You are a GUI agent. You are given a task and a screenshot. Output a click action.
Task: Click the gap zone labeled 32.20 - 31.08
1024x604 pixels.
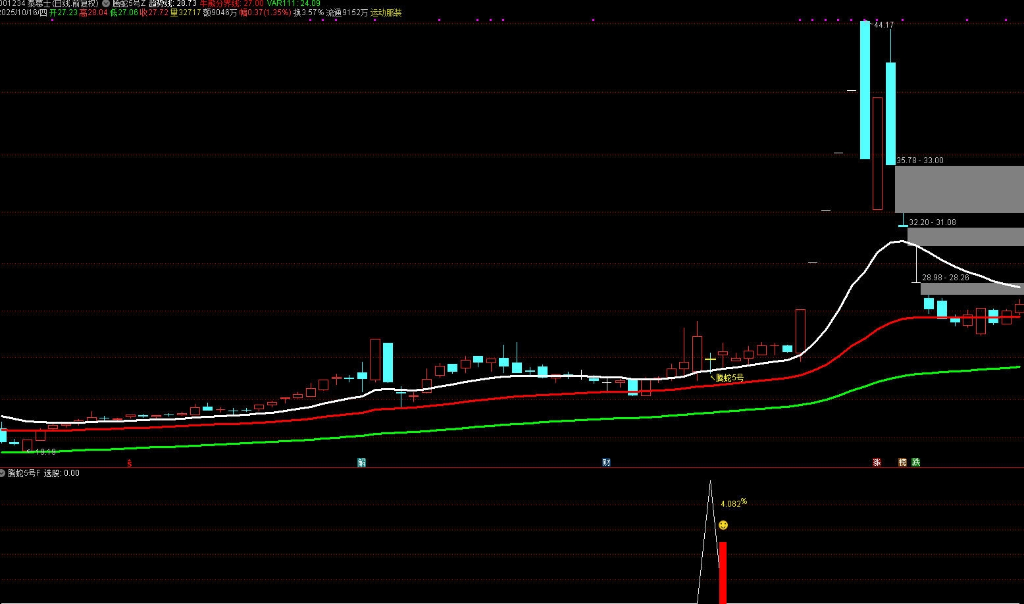pos(965,237)
